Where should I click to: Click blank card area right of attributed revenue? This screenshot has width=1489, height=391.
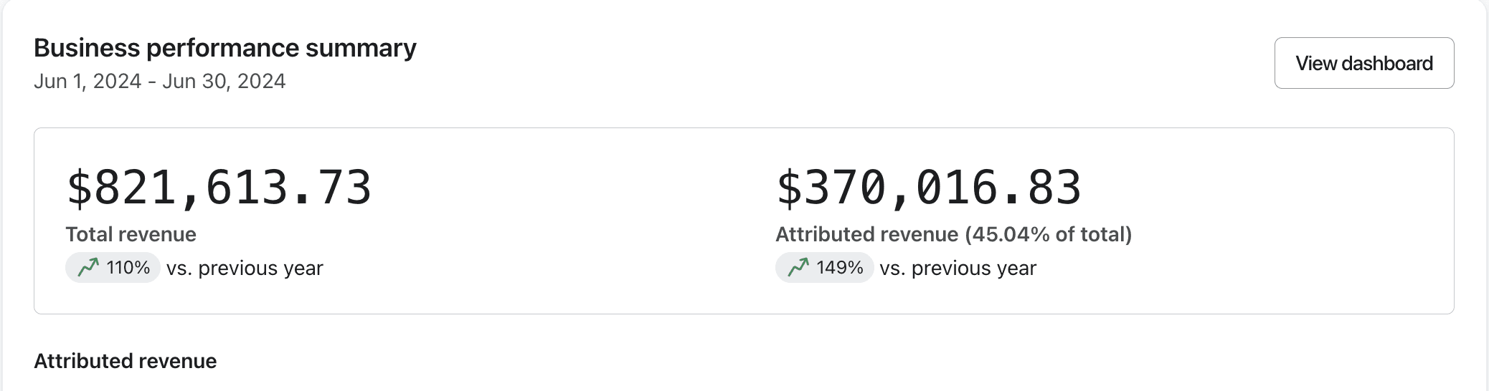(x=1291, y=215)
